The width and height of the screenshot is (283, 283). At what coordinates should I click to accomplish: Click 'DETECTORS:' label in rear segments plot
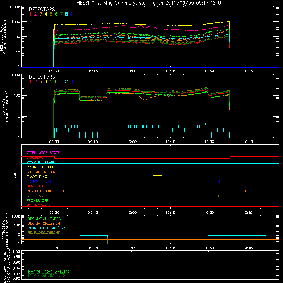[x=42, y=77]
